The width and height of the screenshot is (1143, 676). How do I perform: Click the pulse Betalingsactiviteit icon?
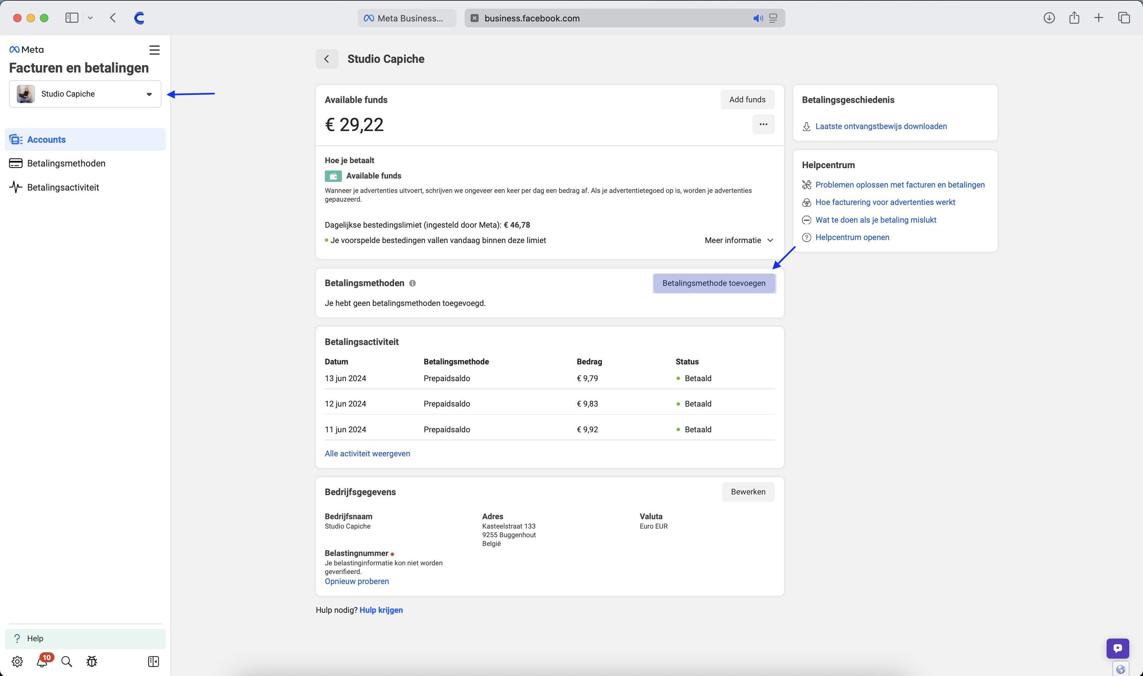(x=16, y=187)
